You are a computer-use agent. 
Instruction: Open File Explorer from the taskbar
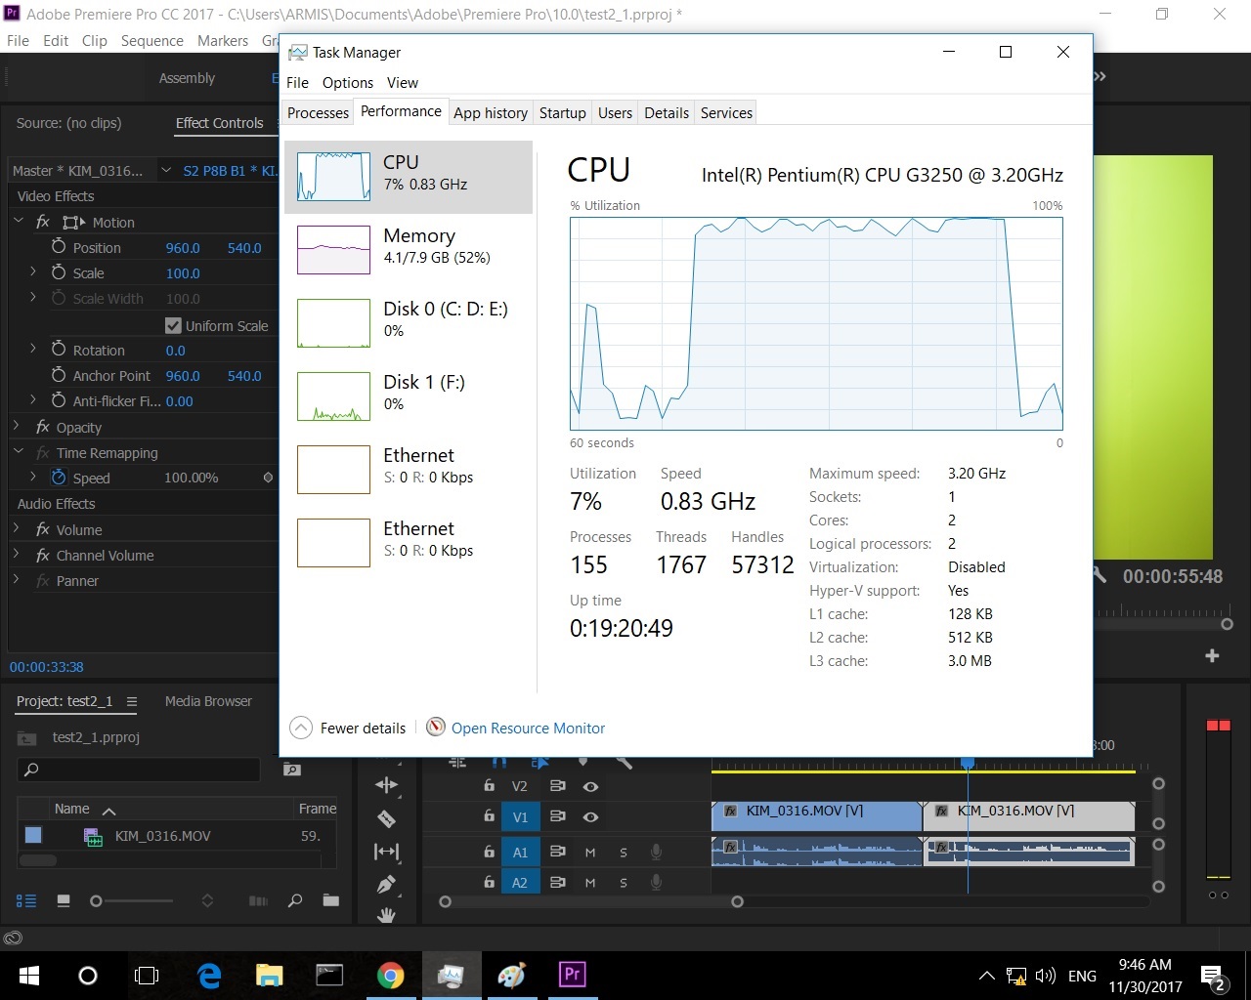click(269, 975)
